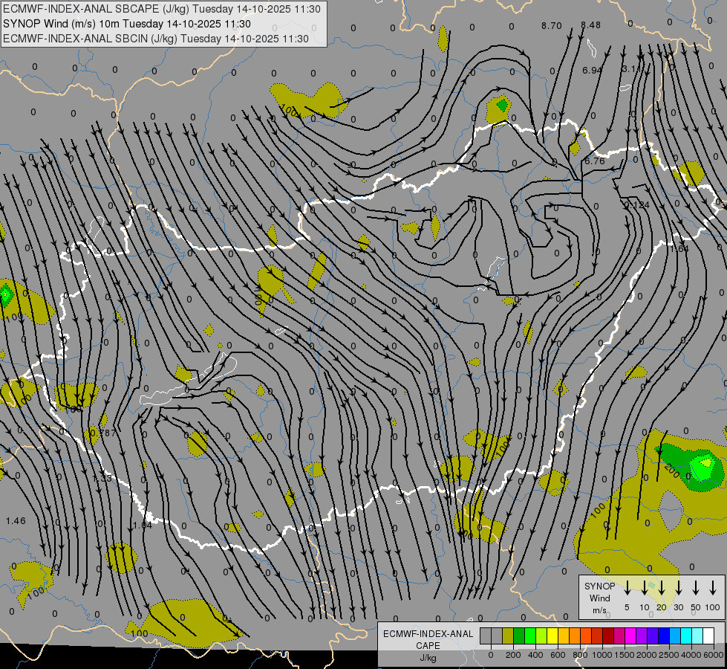Select the SBCAPE layer title line

coord(162,10)
